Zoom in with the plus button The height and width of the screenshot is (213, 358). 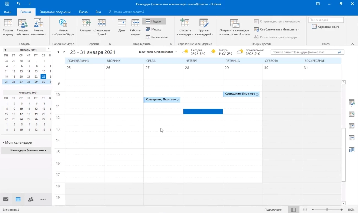341,209
